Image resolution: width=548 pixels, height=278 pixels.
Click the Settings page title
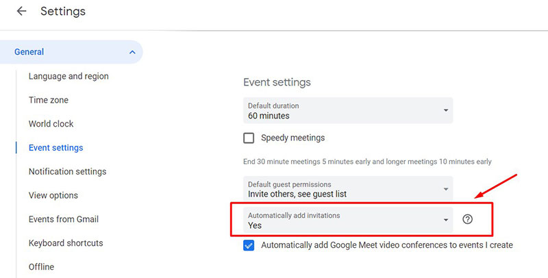(x=63, y=12)
